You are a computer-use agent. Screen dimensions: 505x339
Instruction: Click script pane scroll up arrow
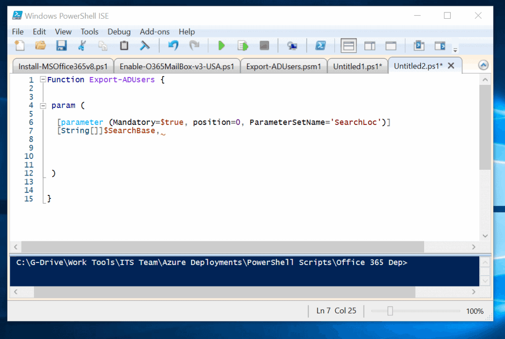tap(485, 79)
